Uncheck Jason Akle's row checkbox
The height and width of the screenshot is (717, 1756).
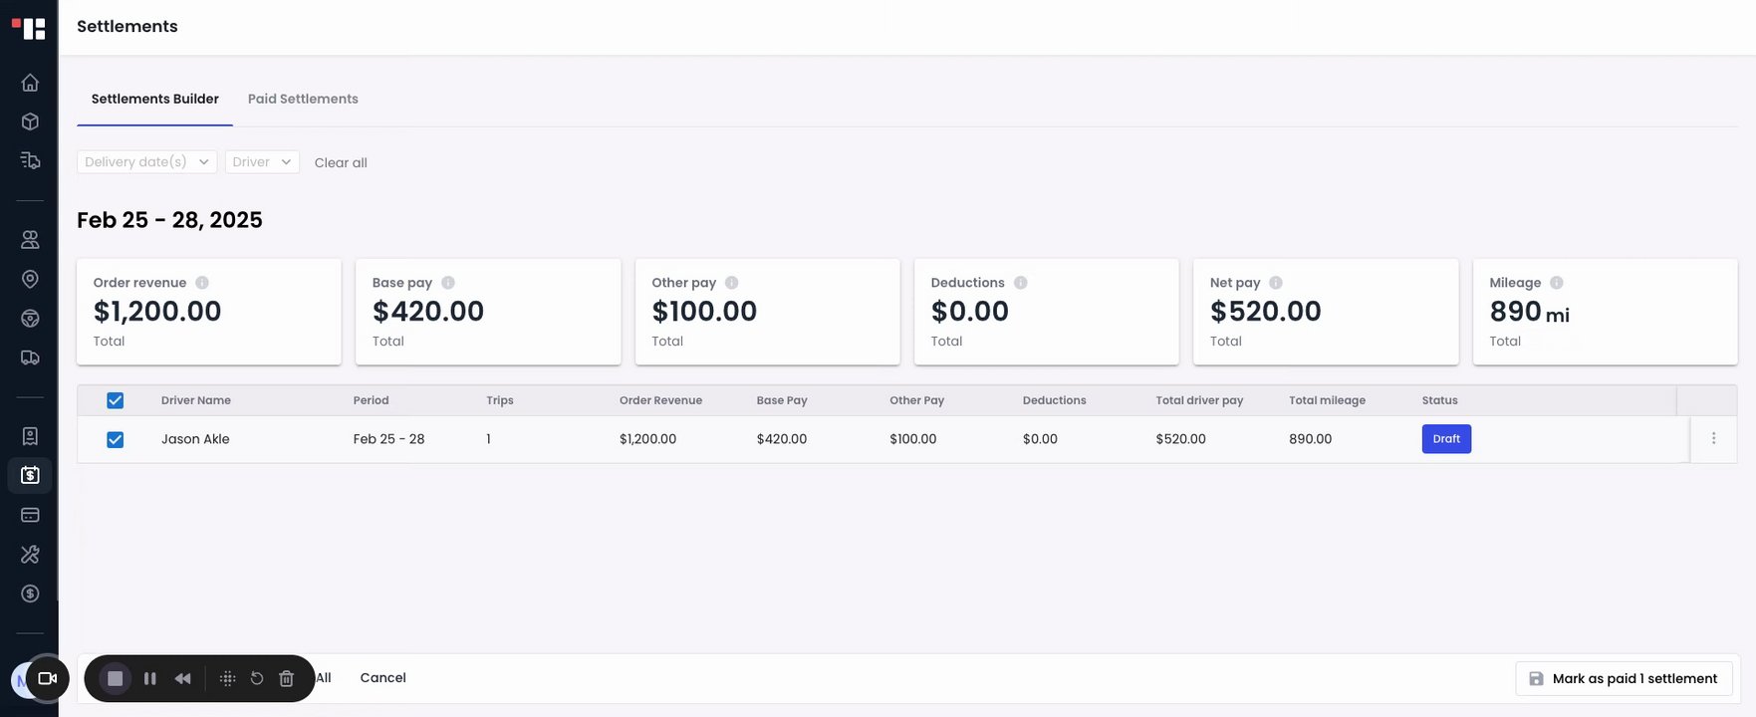116,439
